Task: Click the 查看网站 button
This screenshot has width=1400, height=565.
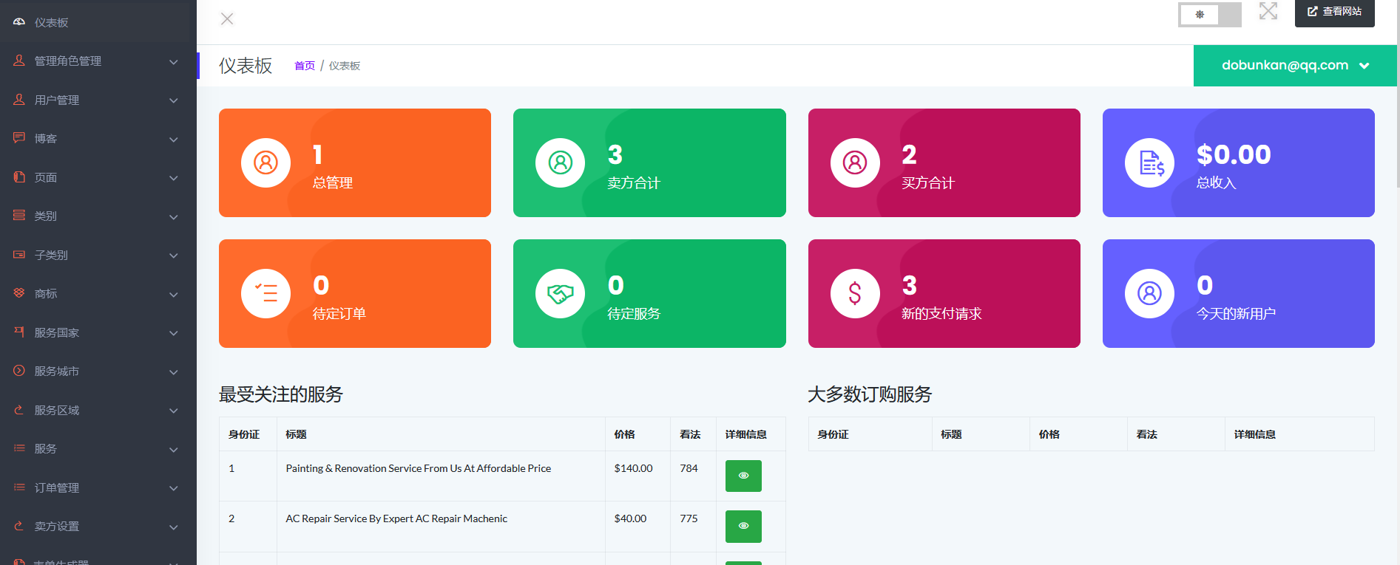Action: point(1334,12)
